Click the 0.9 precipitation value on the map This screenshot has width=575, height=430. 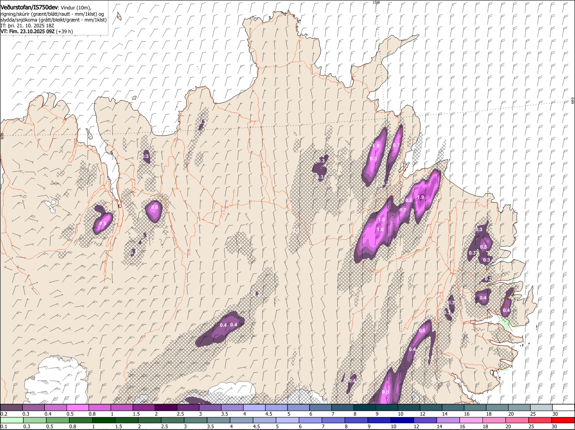[103, 224]
